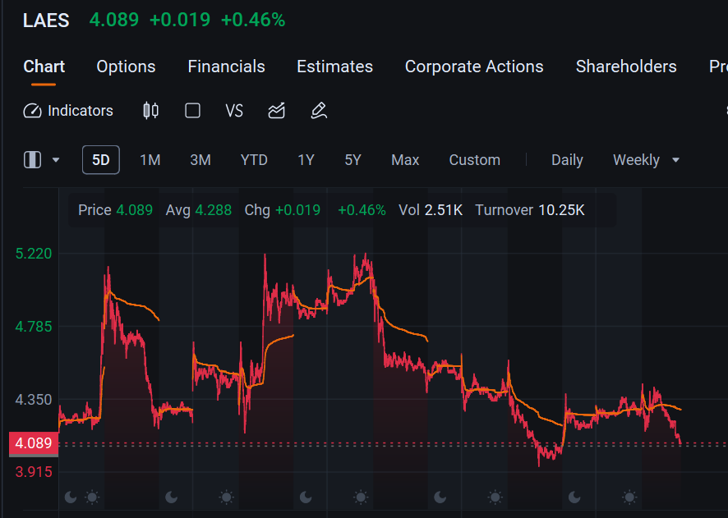The width and height of the screenshot is (728, 518).
Task: Click the square rectangle tool icon
Action: coord(192,111)
